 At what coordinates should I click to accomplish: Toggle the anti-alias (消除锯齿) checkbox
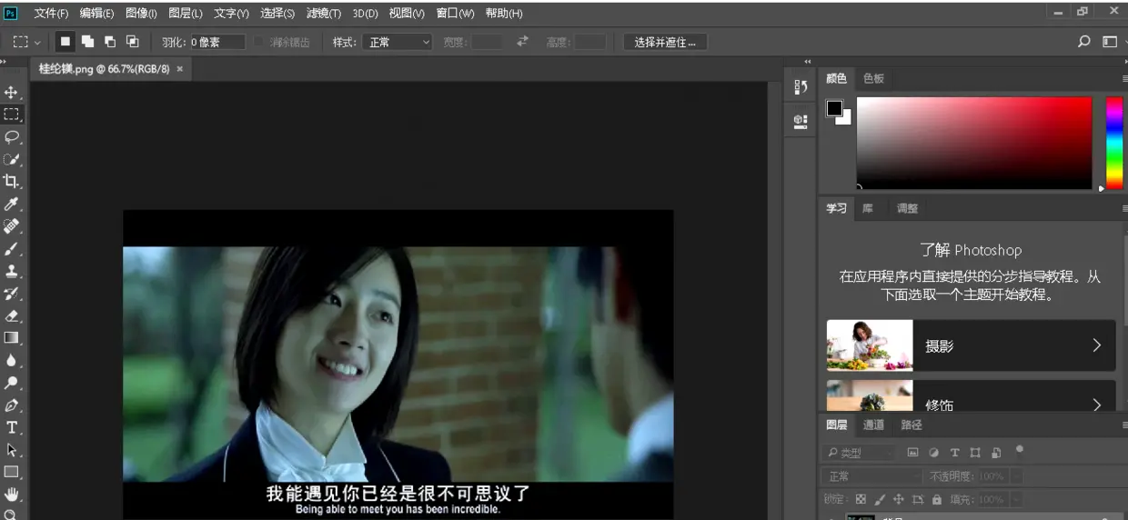259,42
